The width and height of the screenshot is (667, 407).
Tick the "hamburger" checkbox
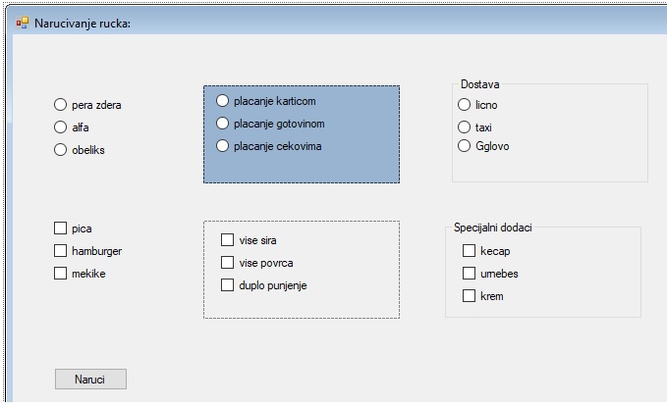click(x=61, y=251)
